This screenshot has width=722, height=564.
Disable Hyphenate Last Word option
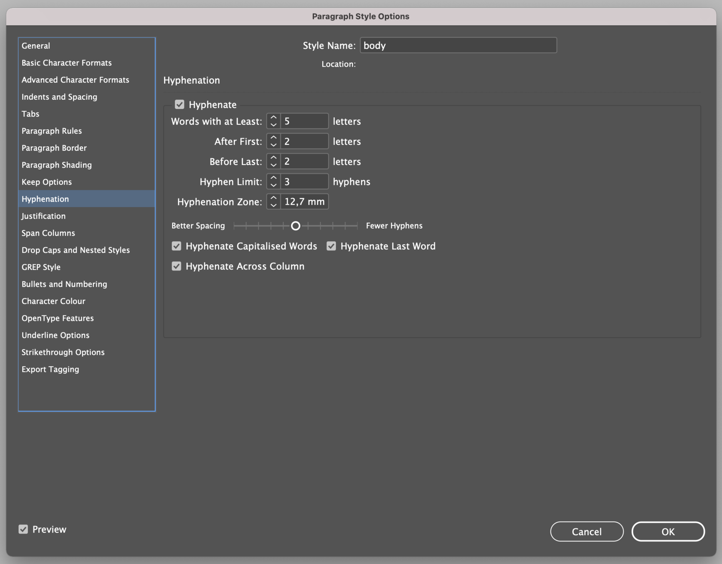[331, 246]
